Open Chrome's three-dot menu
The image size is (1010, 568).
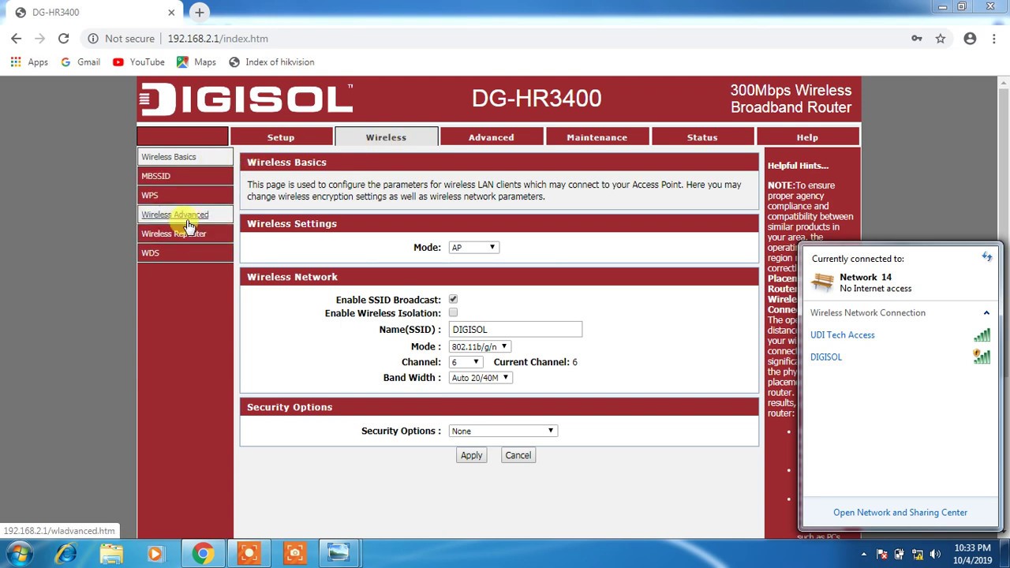click(x=993, y=38)
